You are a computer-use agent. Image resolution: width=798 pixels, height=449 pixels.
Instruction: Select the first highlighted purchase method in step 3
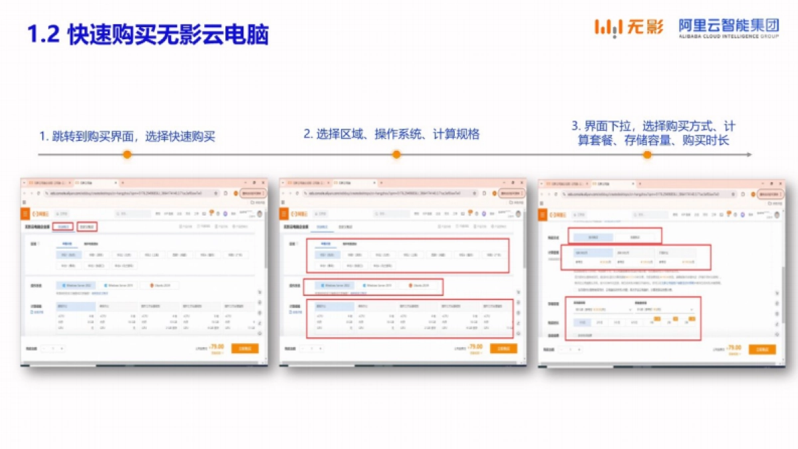pyautogui.click(x=593, y=237)
